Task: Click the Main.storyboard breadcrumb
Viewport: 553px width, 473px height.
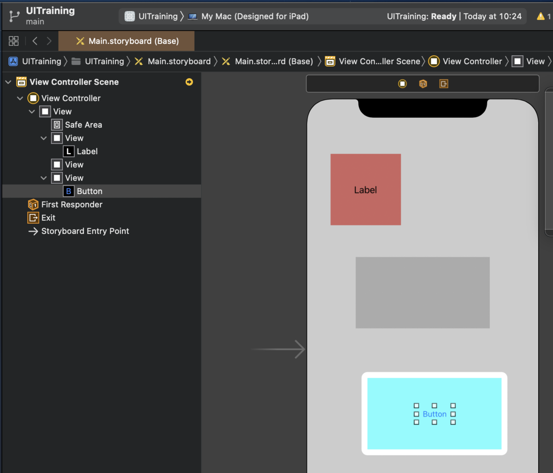Action: pyautogui.click(x=172, y=61)
